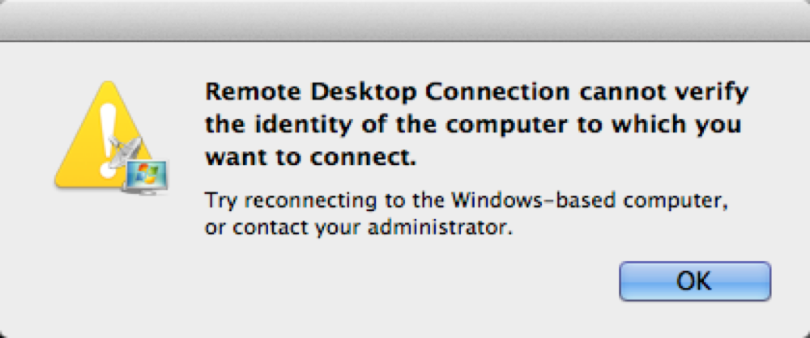Click the OK button
The width and height of the screenshot is (810, 338).
point(695,281)
